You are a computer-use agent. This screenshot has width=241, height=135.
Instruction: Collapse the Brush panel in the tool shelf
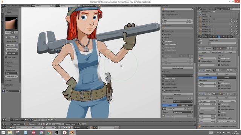tap(9, 12)
